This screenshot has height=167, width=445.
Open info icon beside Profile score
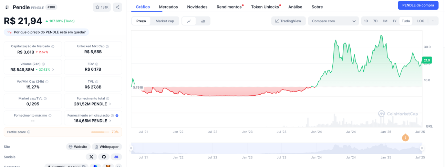(x=29, y=132)
